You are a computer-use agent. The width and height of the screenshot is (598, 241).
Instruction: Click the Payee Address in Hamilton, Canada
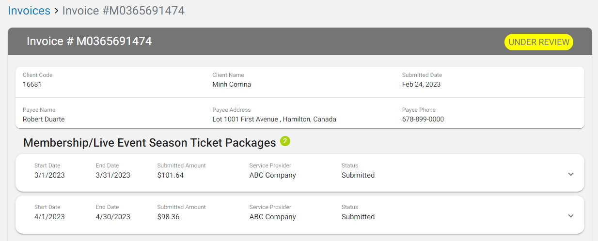[274, 119]
